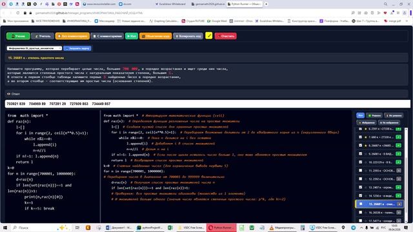
Task: Toggle checkbox for task 8. 26687 к
Action: tap(360, 146)
